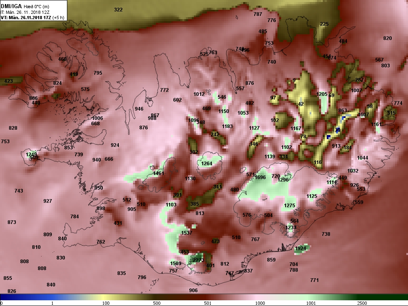Click the VT Mán. 26.11.2018 17Z (+5 h) line

pyautogui.click(x=32, y=18)
